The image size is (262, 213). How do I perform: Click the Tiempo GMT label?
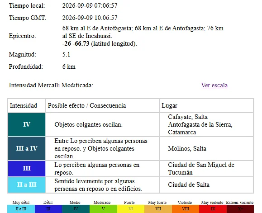28,18
